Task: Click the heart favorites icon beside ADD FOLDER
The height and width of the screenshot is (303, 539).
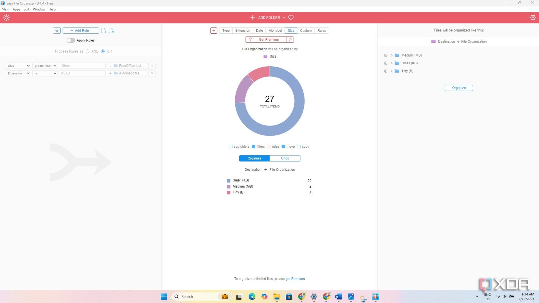Action: pyautogui.click(x=291, y=18)
